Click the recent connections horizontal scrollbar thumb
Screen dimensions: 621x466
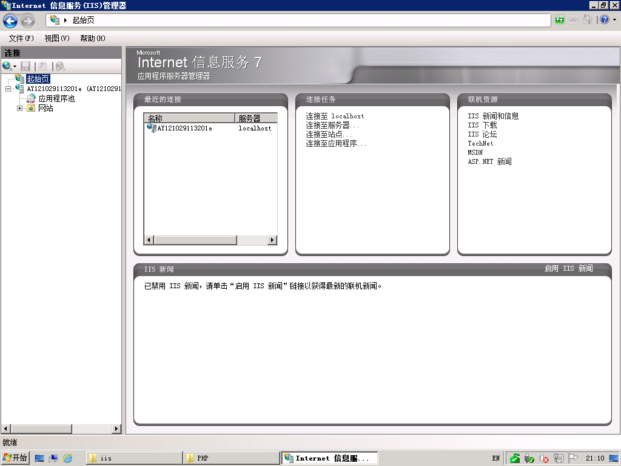click(196, 240)
